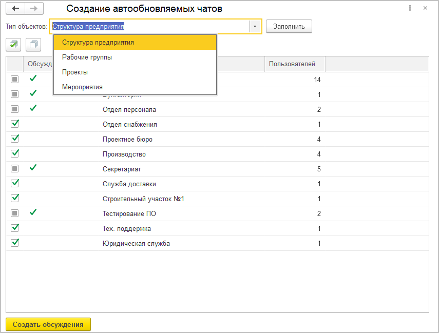
Task: Select the Отдел снабжения row text
Action: 129,124
